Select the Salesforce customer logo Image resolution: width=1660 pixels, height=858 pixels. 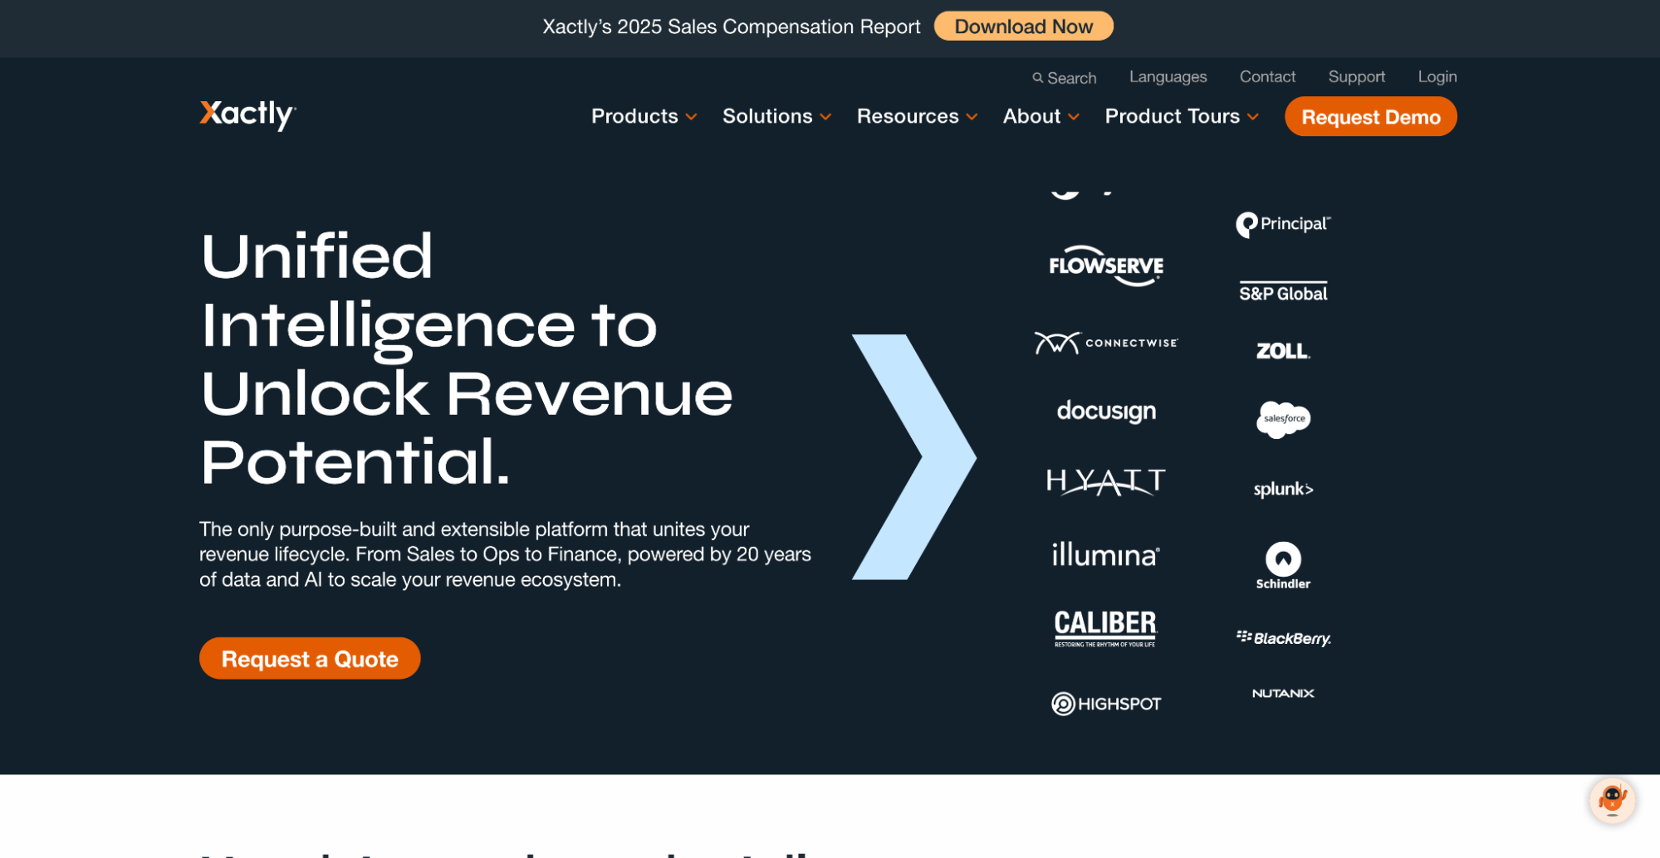pos(1282,420)
